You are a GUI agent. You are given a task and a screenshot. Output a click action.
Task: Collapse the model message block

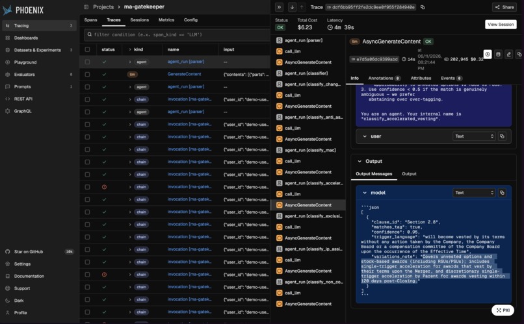(x=365, y=193)
